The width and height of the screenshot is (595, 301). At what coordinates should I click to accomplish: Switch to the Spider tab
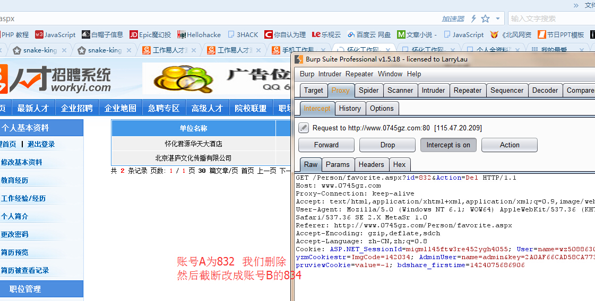tap(368, 90)
